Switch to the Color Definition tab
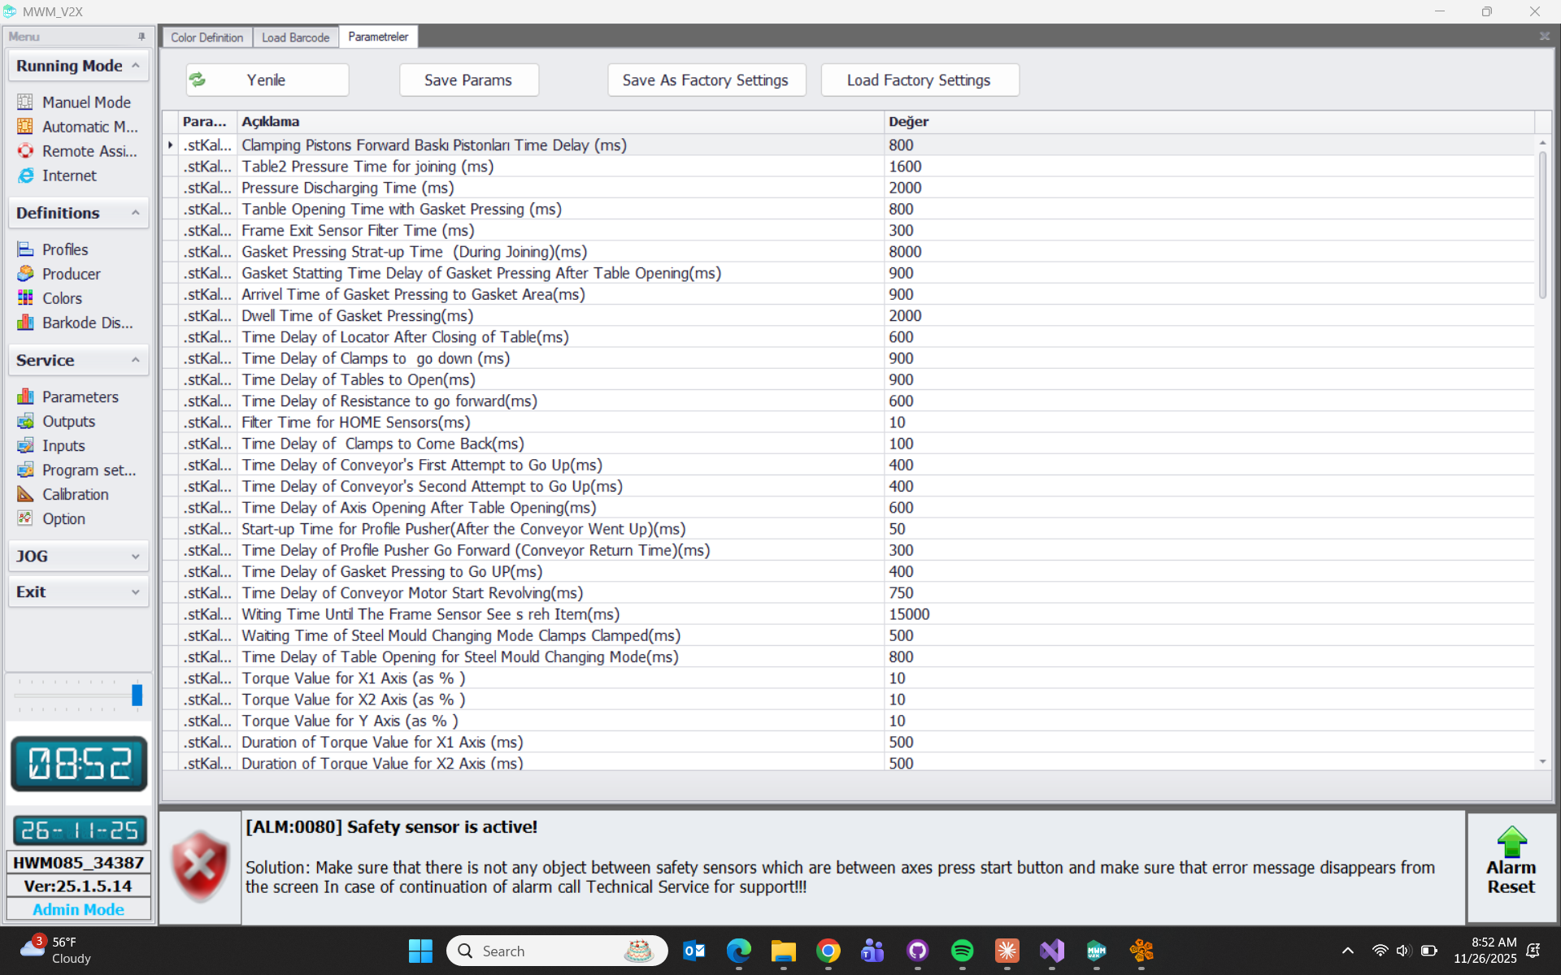The width and height of the screenshot is (1561, 975). click(x=207, y=37)
